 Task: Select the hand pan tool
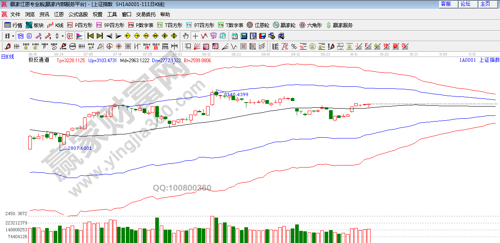coord(186,36)
